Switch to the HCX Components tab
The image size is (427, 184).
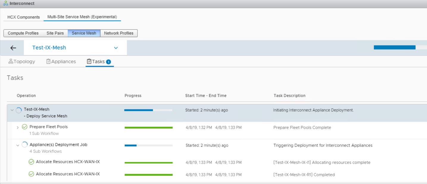pos(24,17)
